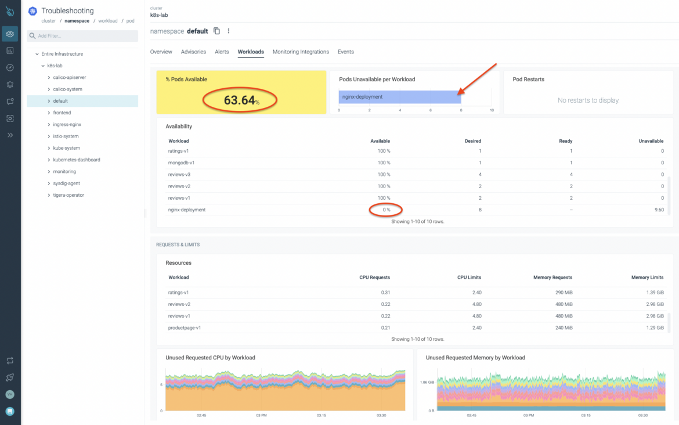Click mongodb-v1 workload row

click(x=416, y=163)
